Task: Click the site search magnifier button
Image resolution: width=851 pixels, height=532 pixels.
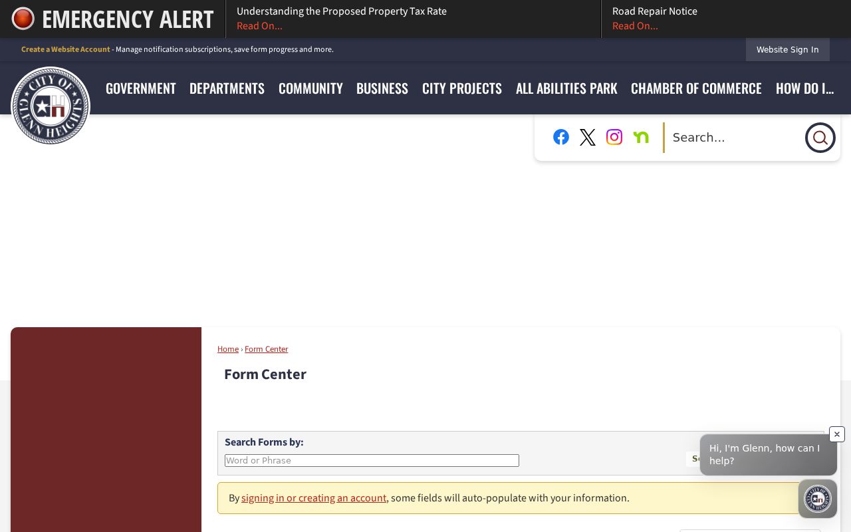Action: (x=820, y=138)
